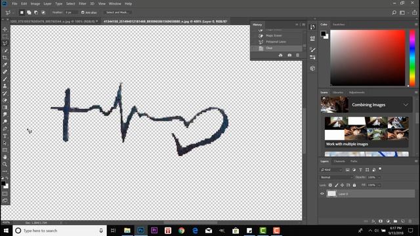Select the Clone Stamp tool
The height and width of the screenshot is (236, 420).
pos(5,86)
